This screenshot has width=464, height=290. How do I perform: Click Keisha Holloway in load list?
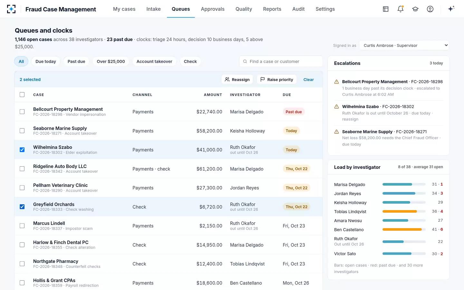coord(350,203)
